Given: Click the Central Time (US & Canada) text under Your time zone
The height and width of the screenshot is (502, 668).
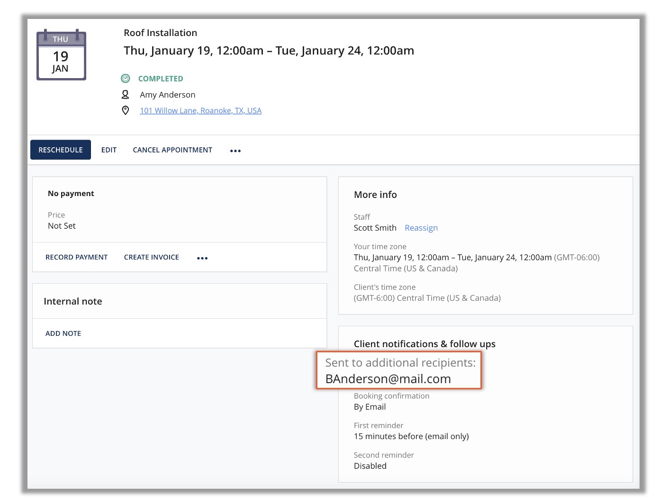Looking at the screenshot, I should point(406,269).
